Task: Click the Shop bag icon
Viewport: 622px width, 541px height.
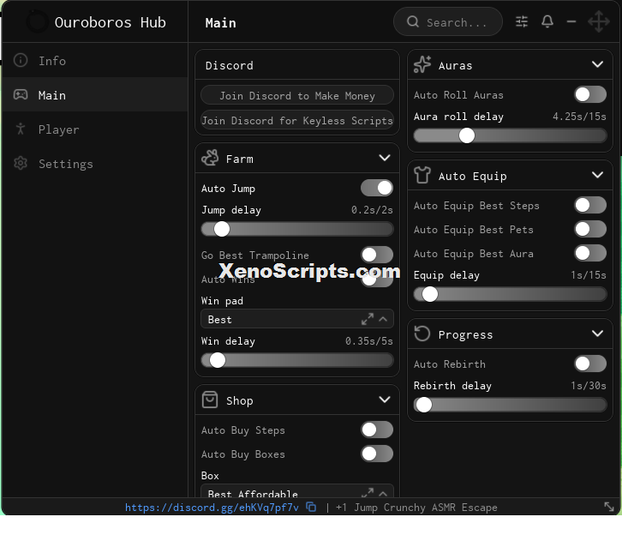Action: 210,400
